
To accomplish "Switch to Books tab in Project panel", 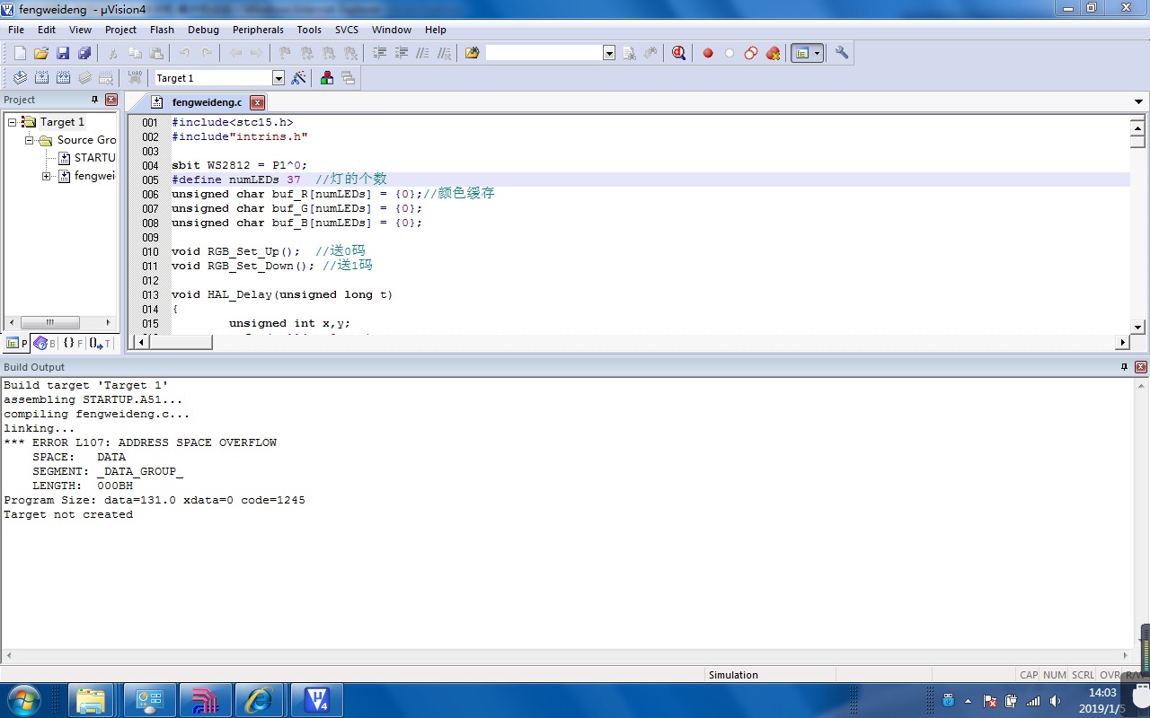I will 44,343.
